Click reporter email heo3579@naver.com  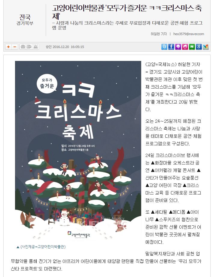pyautogui.click(x=189, y=34)
